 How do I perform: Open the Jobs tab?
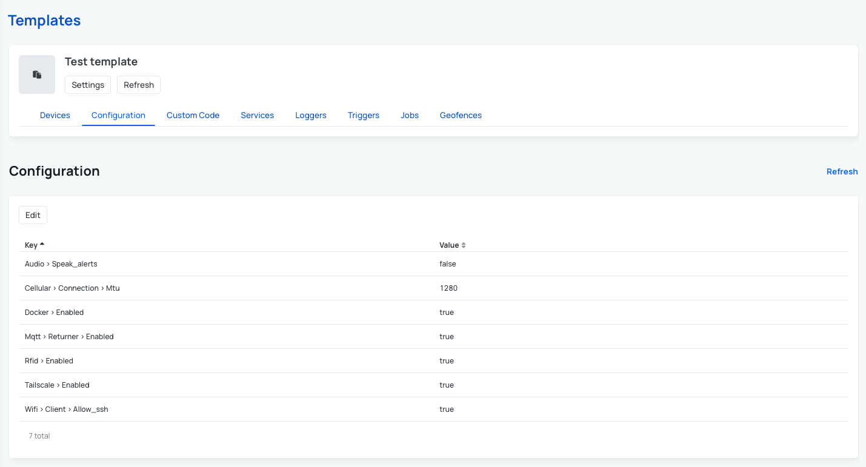pos(410,115)
